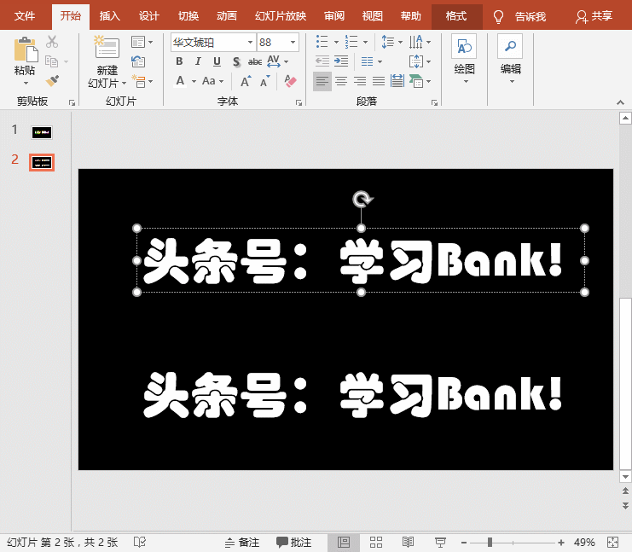Open the align text vertical icon
The height and width of the screenshot is (552, 632).
point(416,61)
